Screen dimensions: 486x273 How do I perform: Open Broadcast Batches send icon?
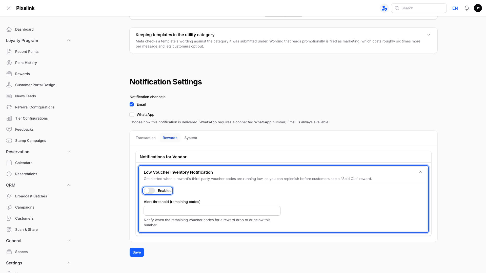[9, 196]
